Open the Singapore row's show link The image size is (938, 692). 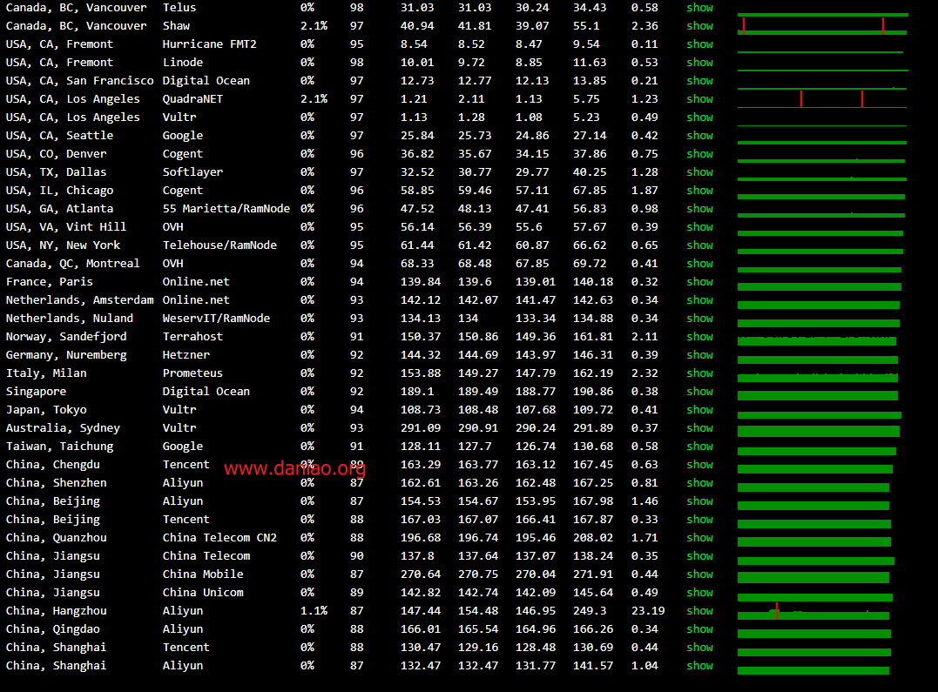(x=699, y=391)
